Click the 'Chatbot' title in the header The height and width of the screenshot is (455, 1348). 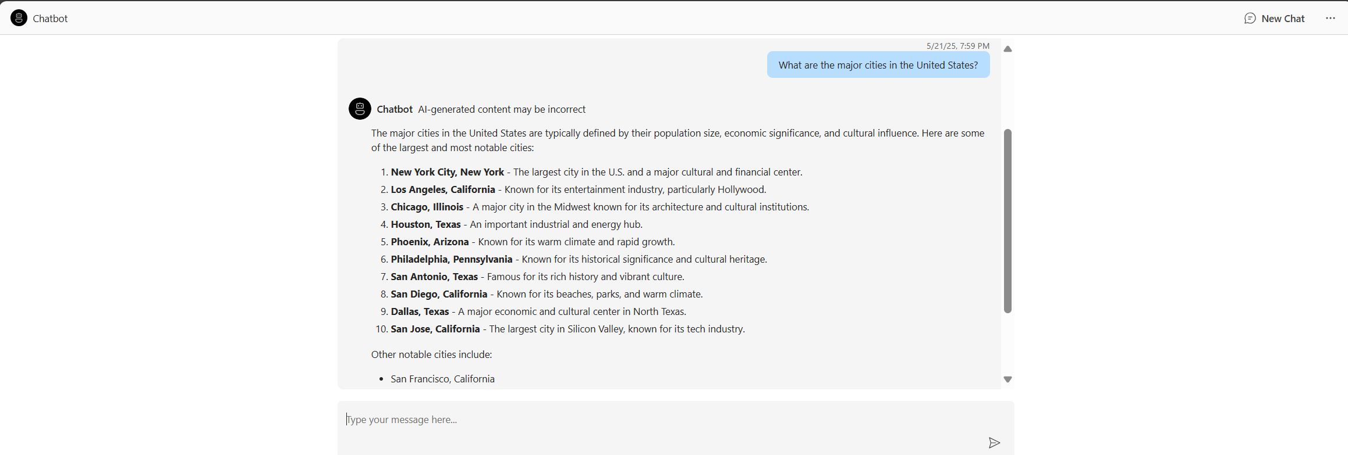tap(50, 19)
